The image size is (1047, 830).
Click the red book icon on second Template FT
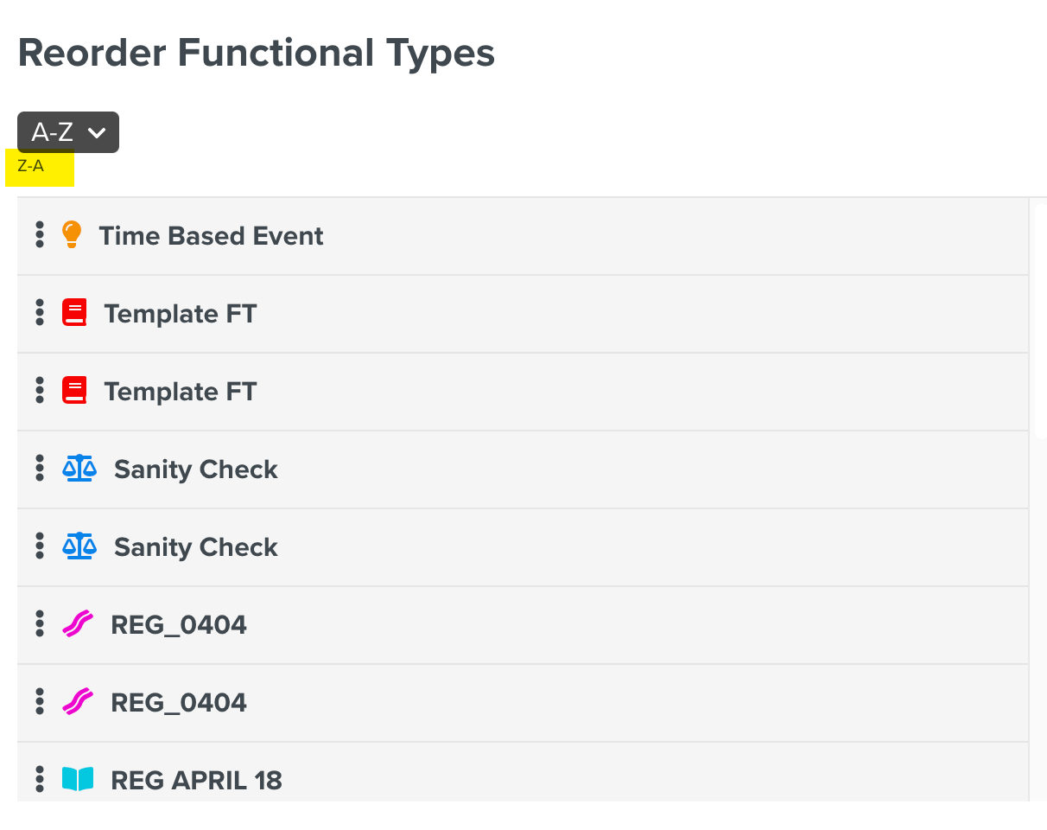click(75, 391)
